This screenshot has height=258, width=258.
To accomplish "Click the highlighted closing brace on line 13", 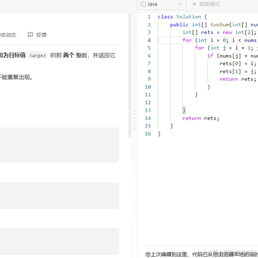I will click(x=184, y=110).
